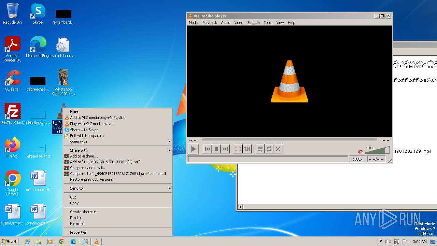Screen dimensions: 437x246
Task: Open the Tools menu in VLC
Action: coord(268,23)
